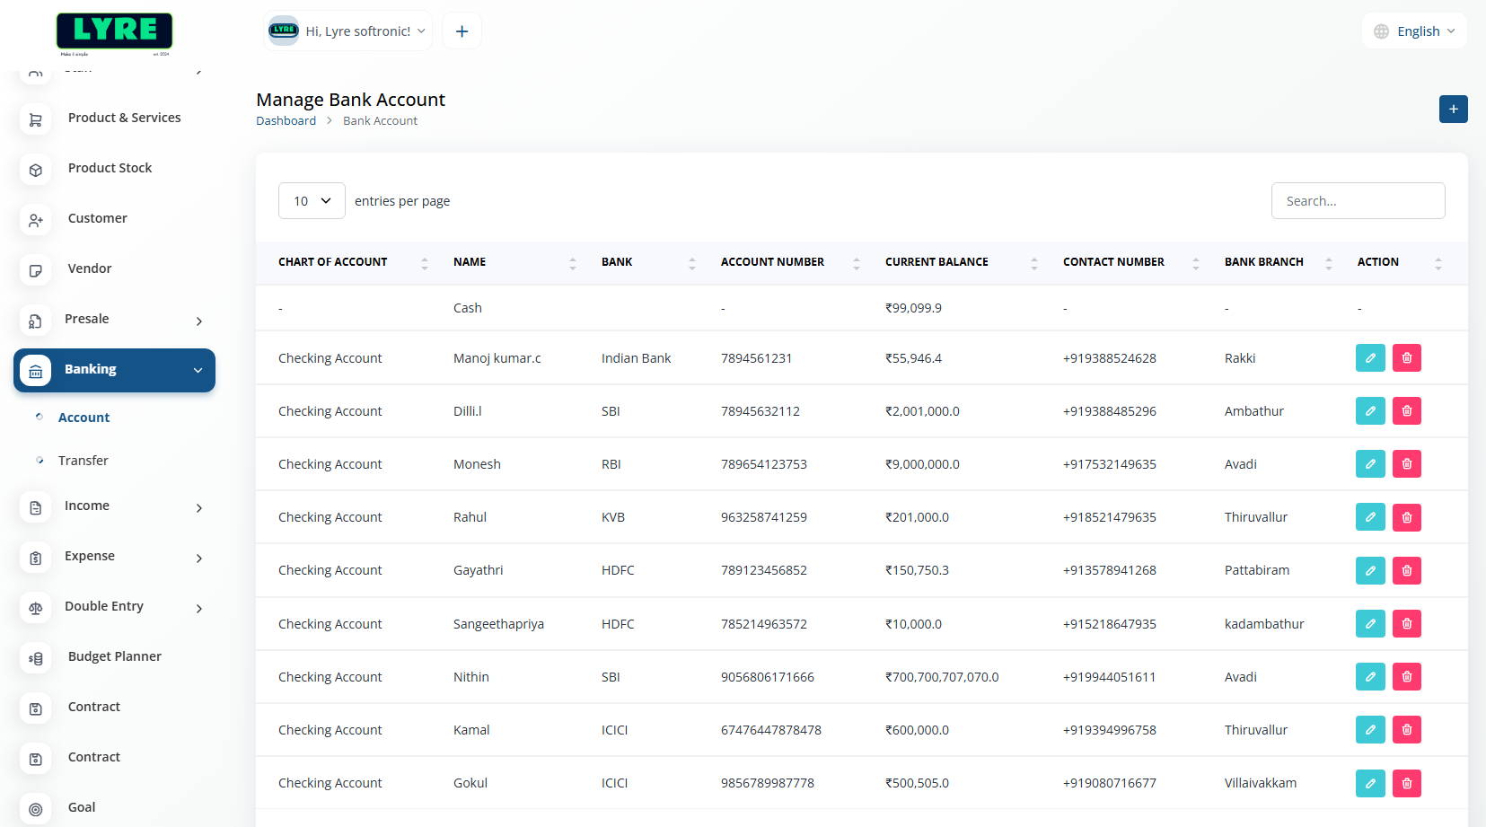Open the entries per page dropdown
This screenshot has height=827, width=1486.
pos(312,201)
